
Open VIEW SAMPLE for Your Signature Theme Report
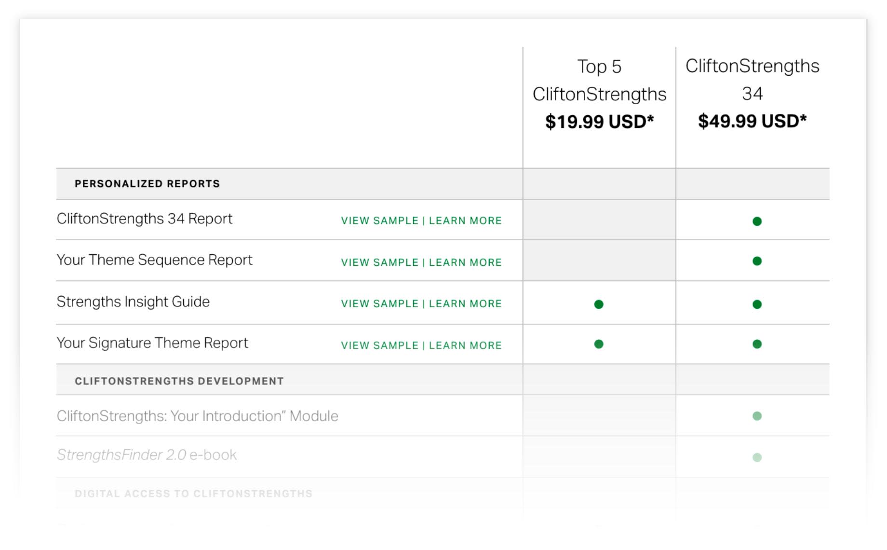pyautogui.click(x=380, y=345)
